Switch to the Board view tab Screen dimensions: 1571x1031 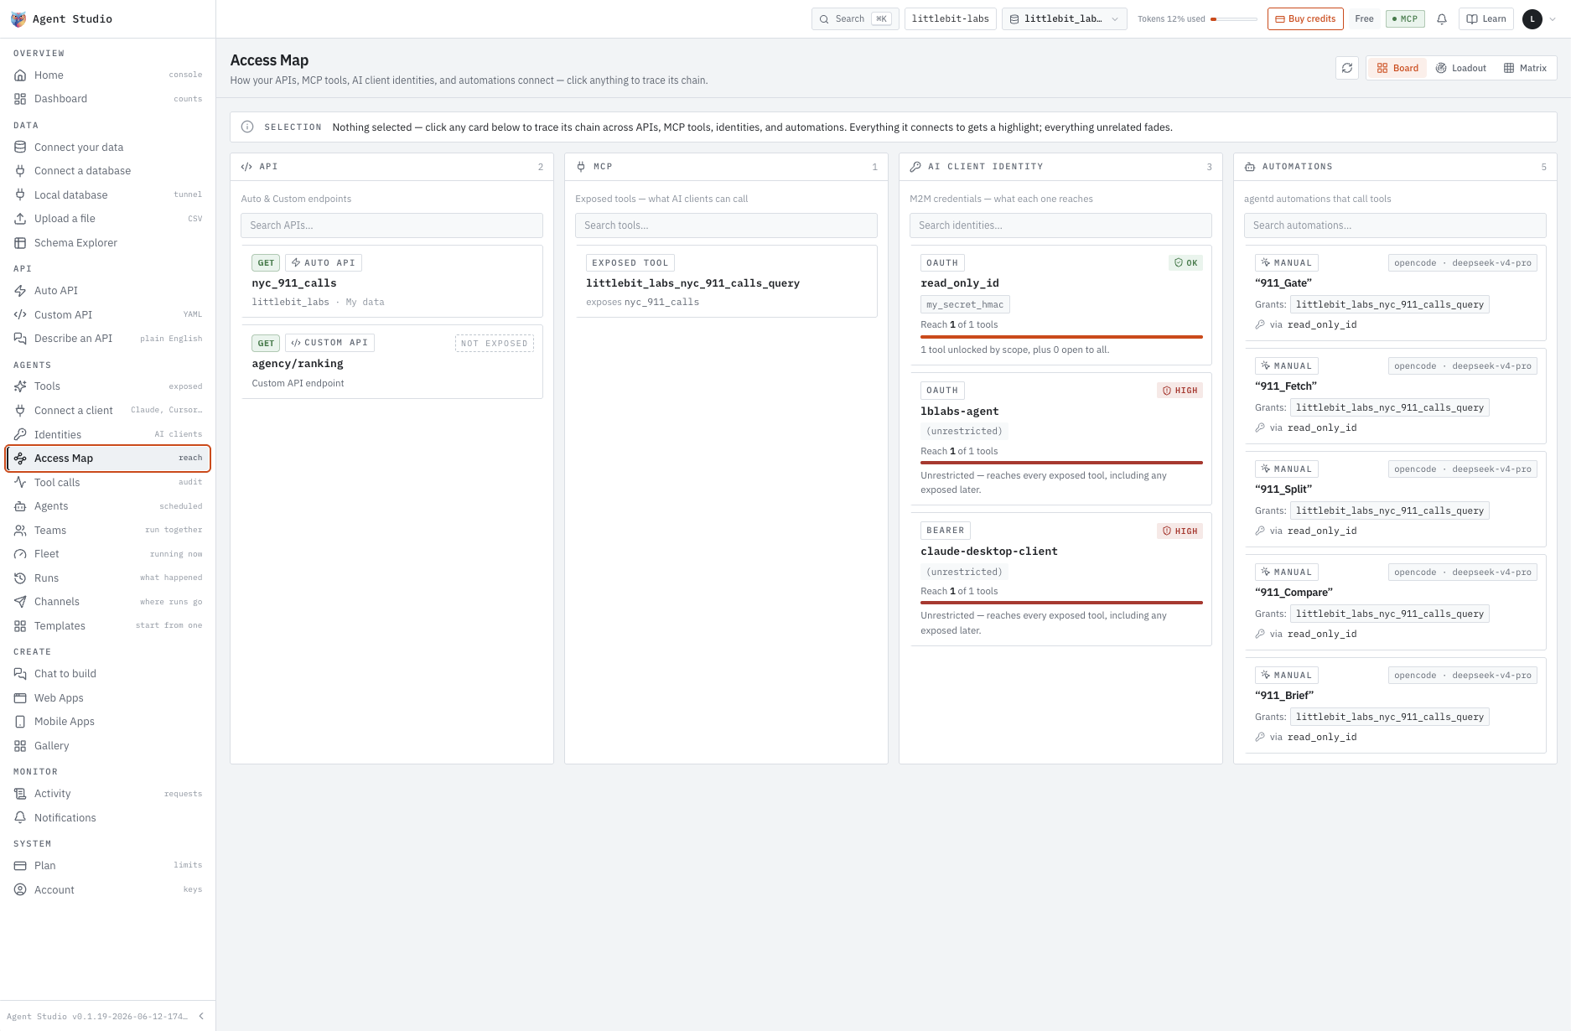[x=1397, y=68]
